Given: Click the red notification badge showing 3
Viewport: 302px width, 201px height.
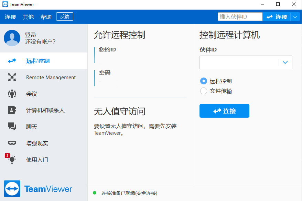Looking at the screenshot, I should point(7,155).
